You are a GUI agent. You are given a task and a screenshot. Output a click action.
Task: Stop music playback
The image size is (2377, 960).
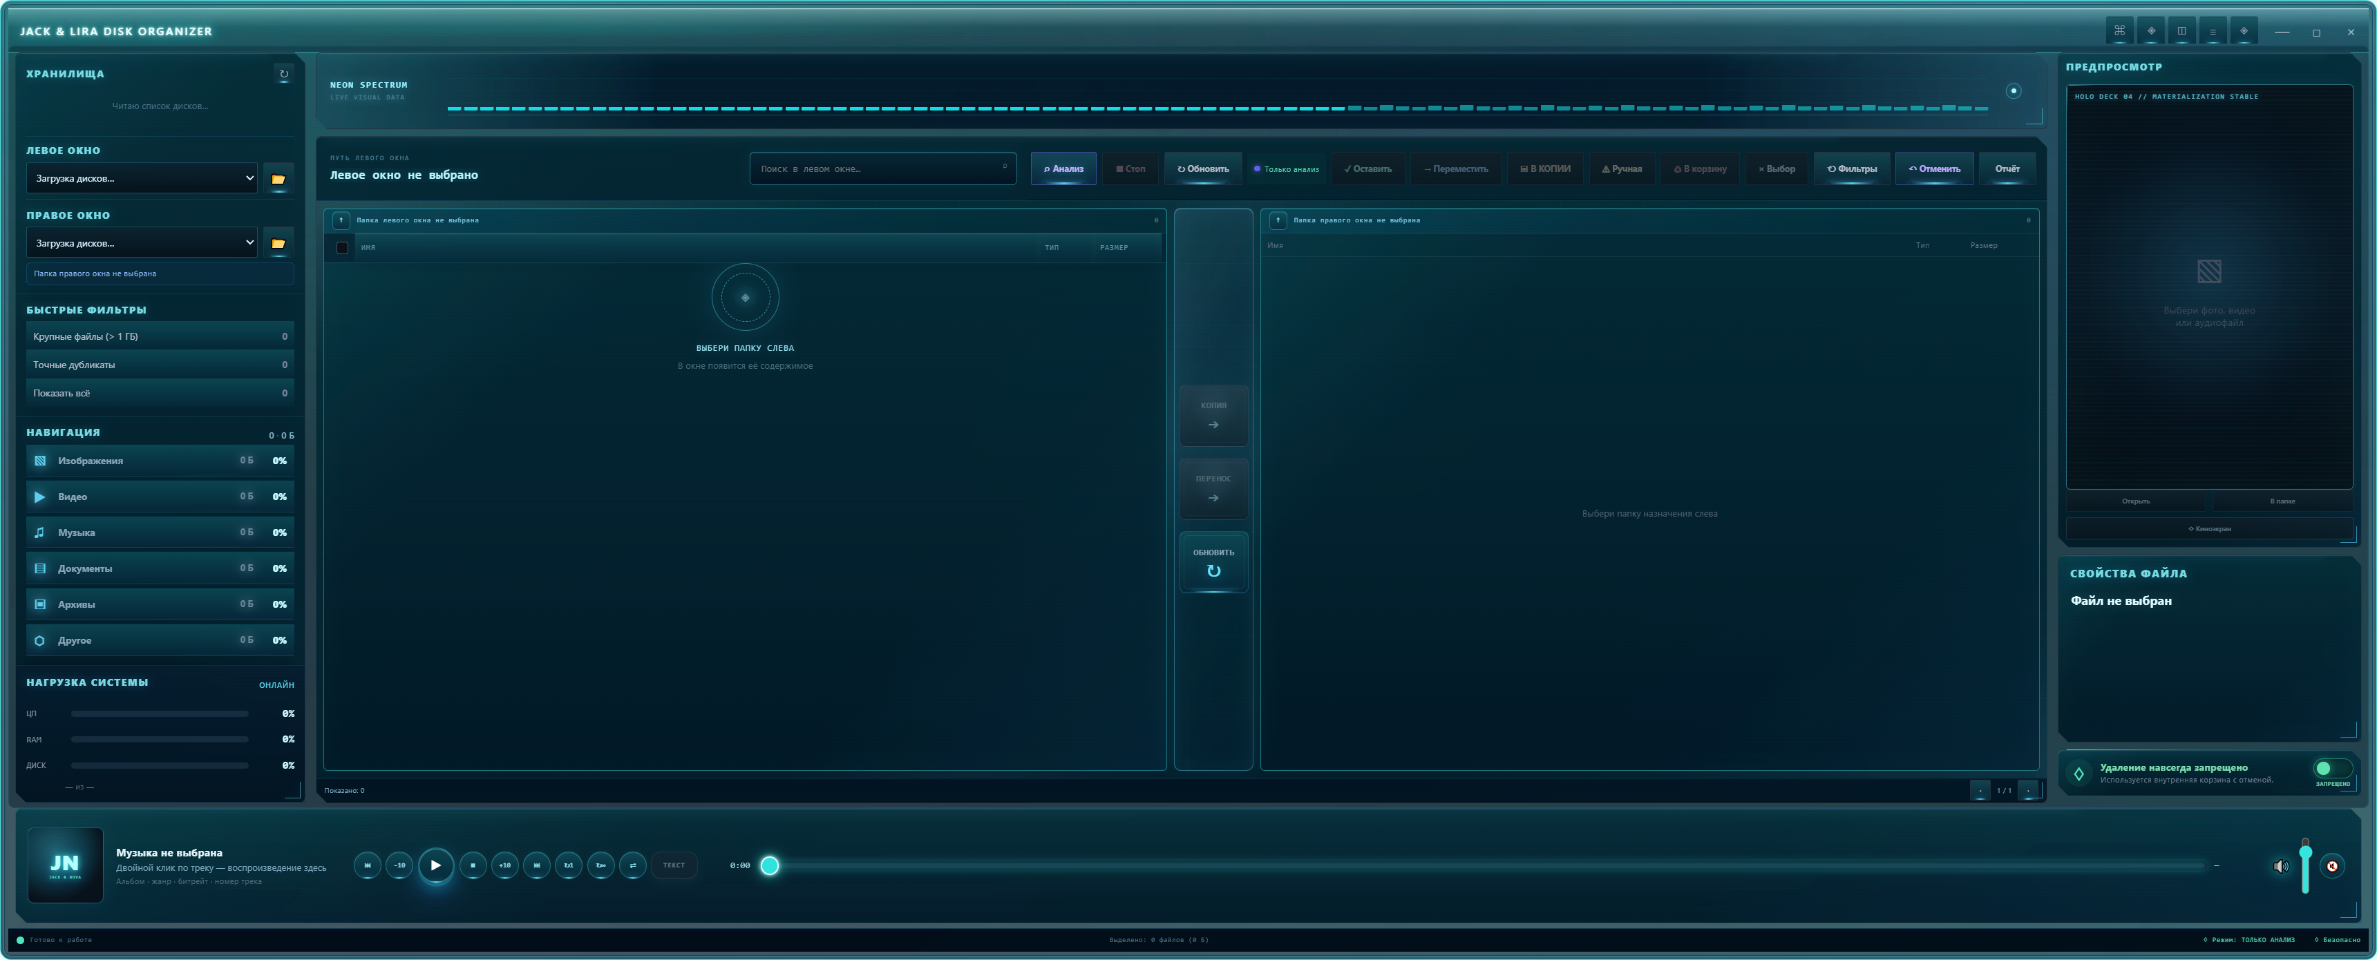coord(473,865)
